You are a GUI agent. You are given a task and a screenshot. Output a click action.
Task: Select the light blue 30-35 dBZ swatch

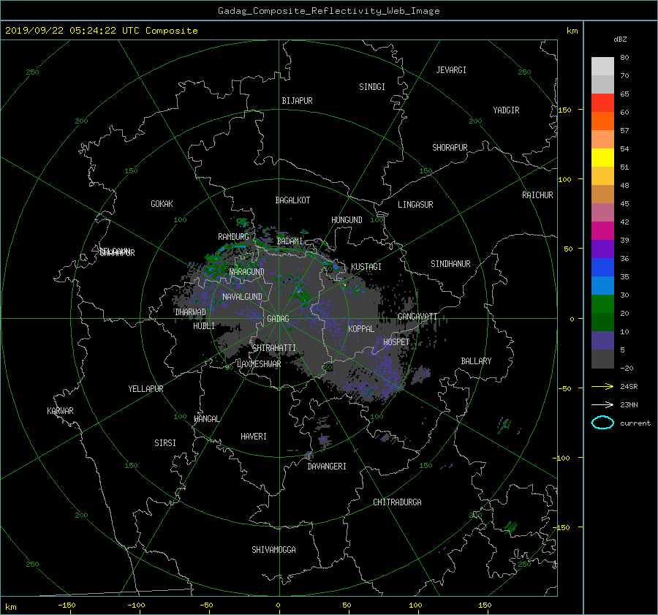tap(602, 285)
